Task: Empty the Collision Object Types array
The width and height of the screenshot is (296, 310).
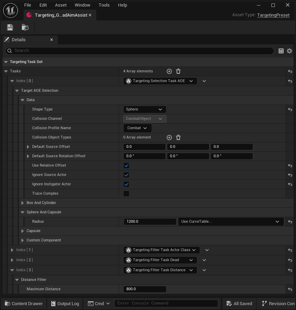Action: [178, 138]
